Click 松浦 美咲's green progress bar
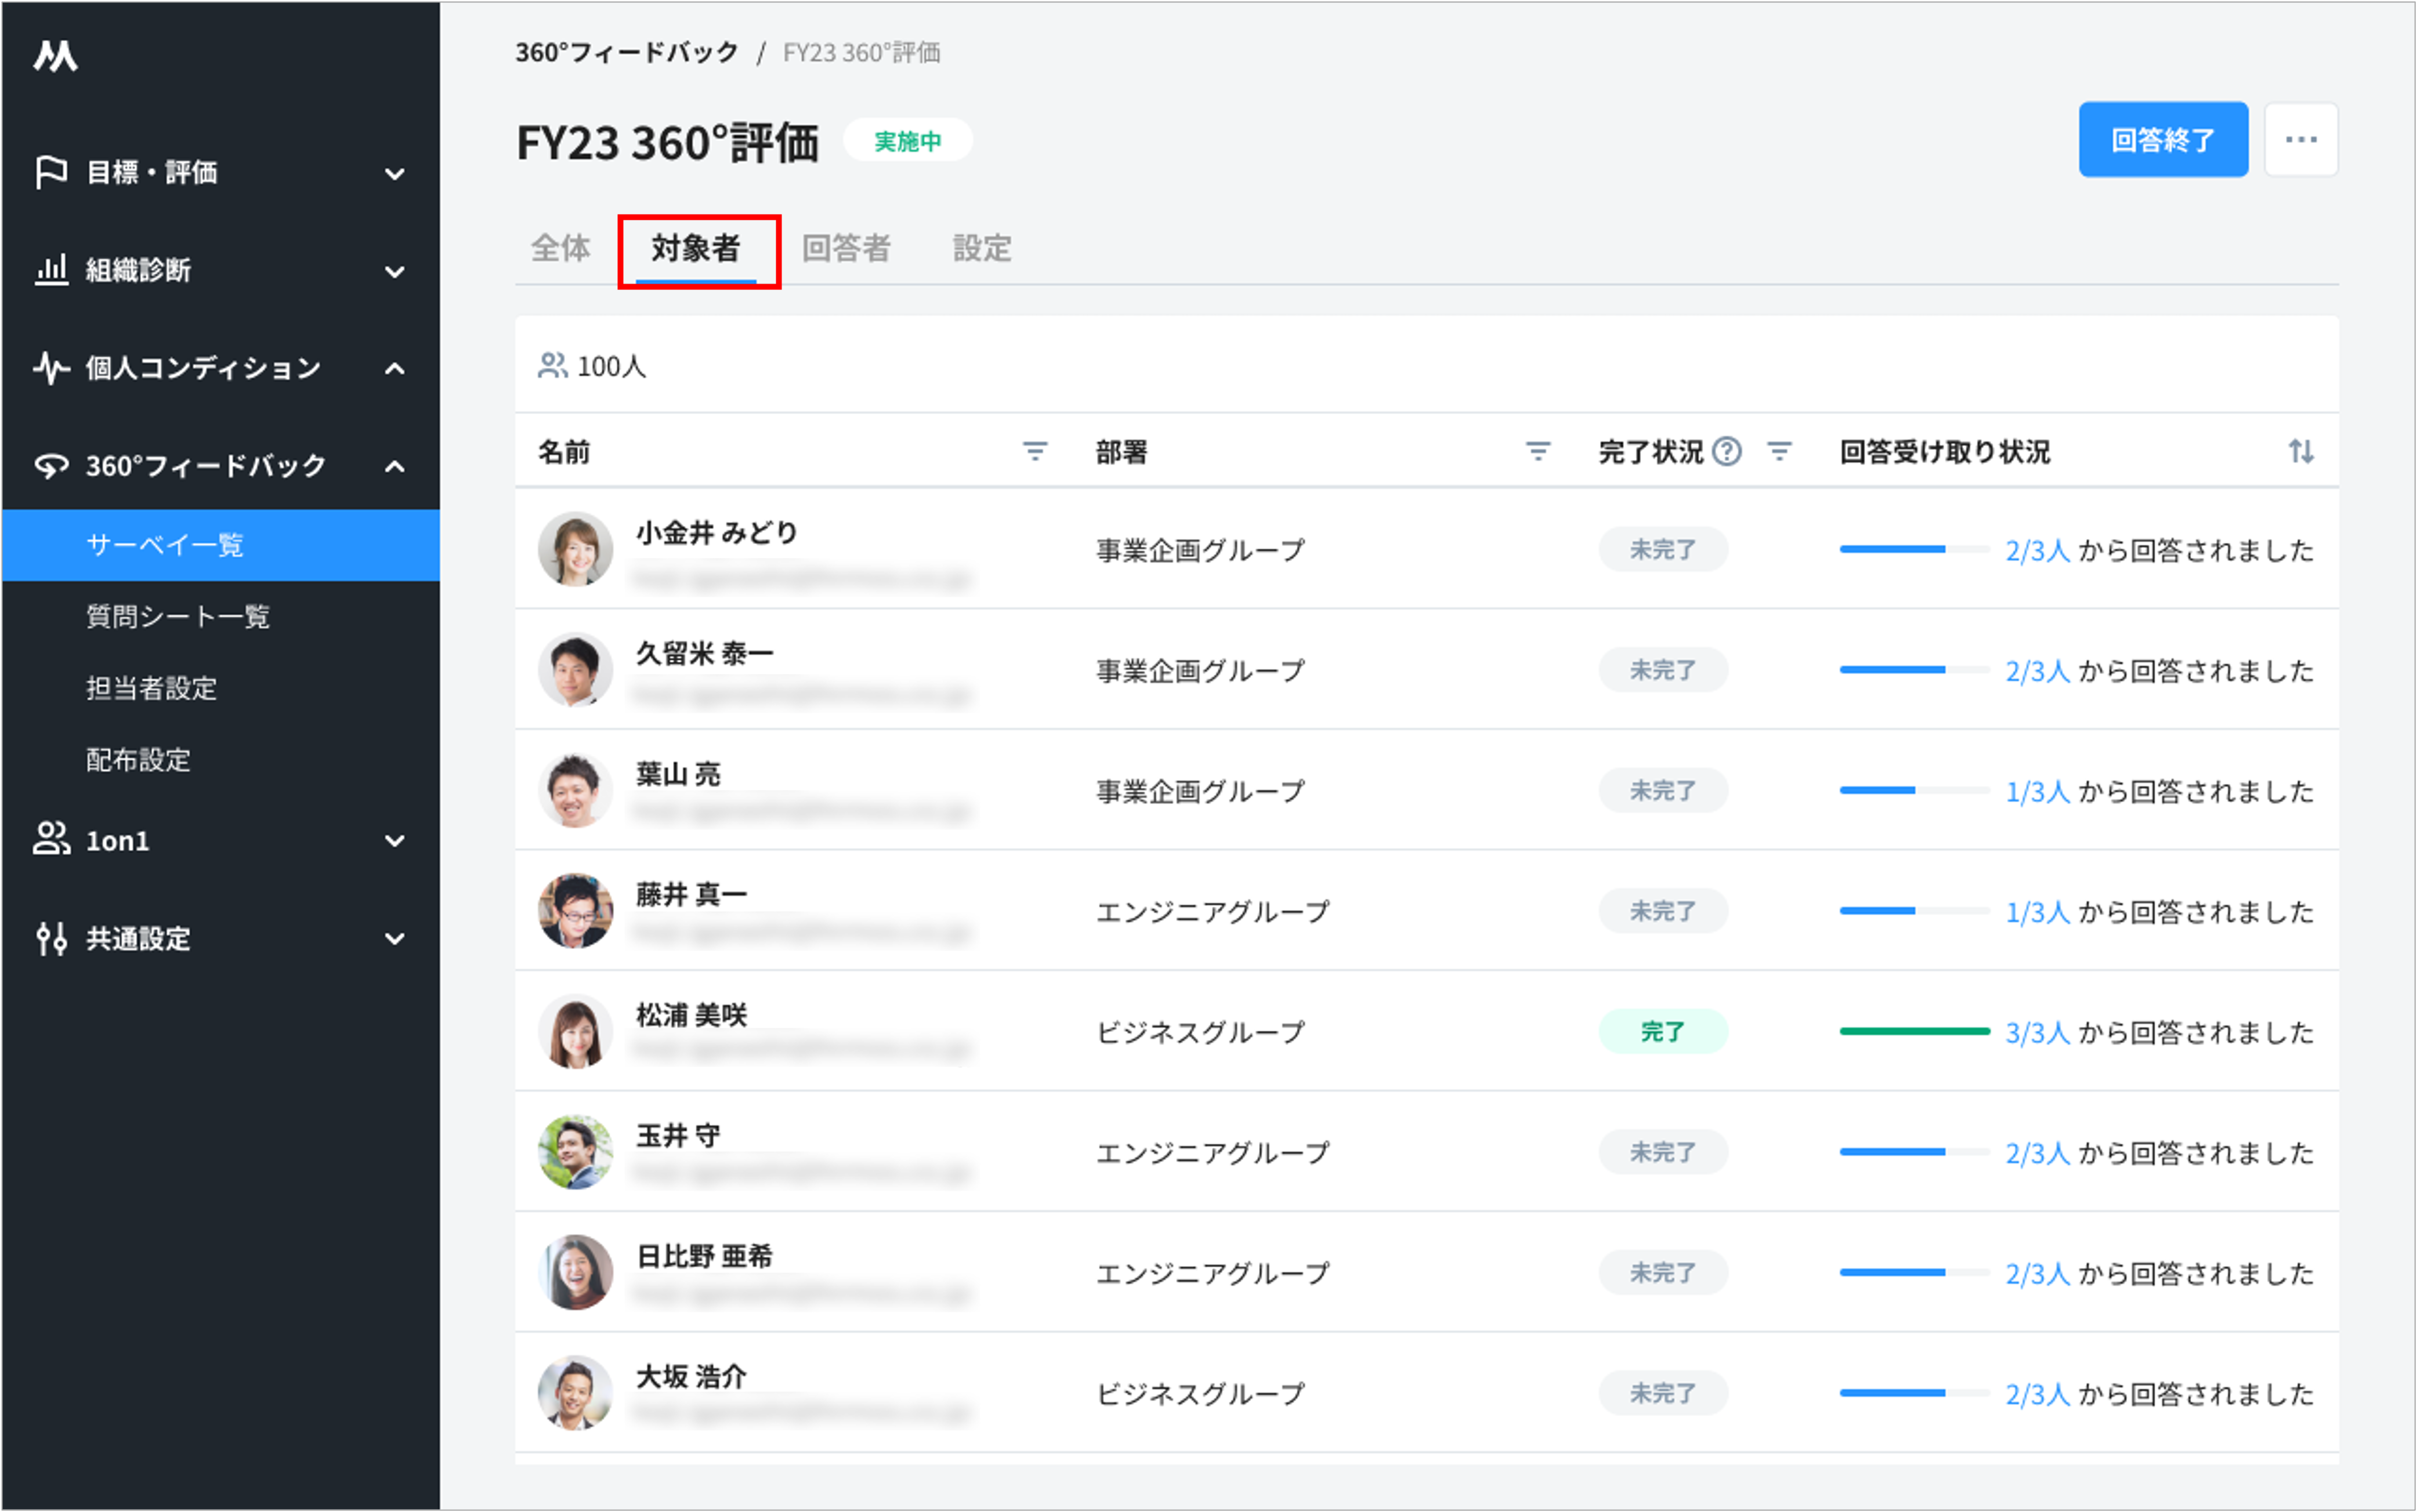This screenshot has width=2417, height=1512. 1914,1031
